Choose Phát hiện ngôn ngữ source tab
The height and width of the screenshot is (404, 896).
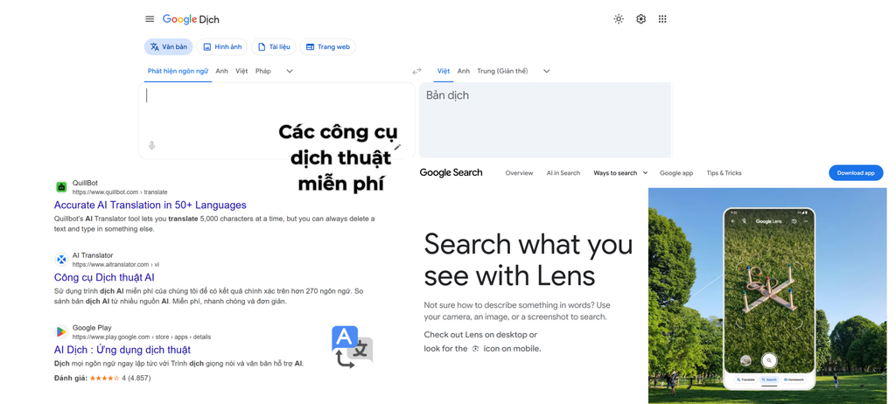tap(178, 71)
